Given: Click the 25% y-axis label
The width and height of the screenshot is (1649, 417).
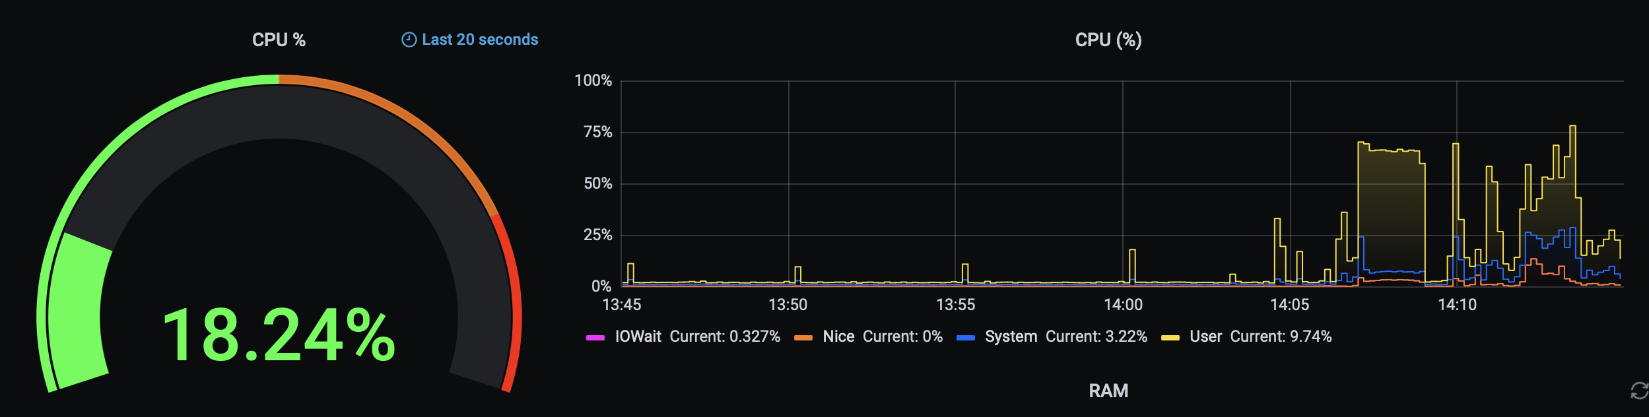Looking at the screenshot, I should click(x=598, y=235).
